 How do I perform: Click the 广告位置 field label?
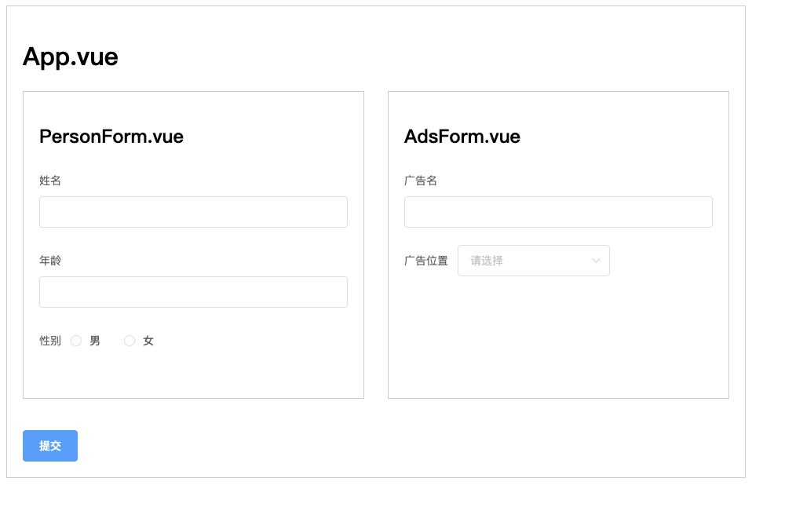click(426, 261)
